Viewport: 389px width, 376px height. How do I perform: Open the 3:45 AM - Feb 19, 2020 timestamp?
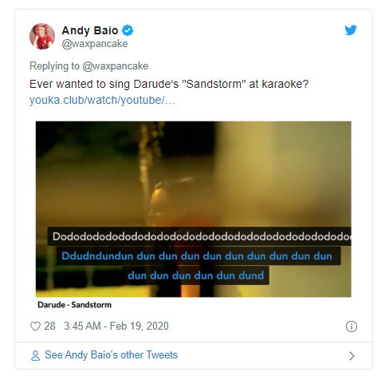[x=116, y=326]
